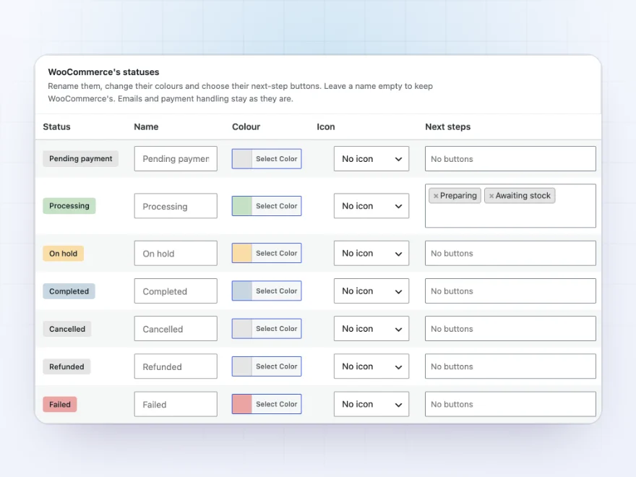Click the blue colour swatch for Completed
The image size is (636, 477).
[242, 291]
